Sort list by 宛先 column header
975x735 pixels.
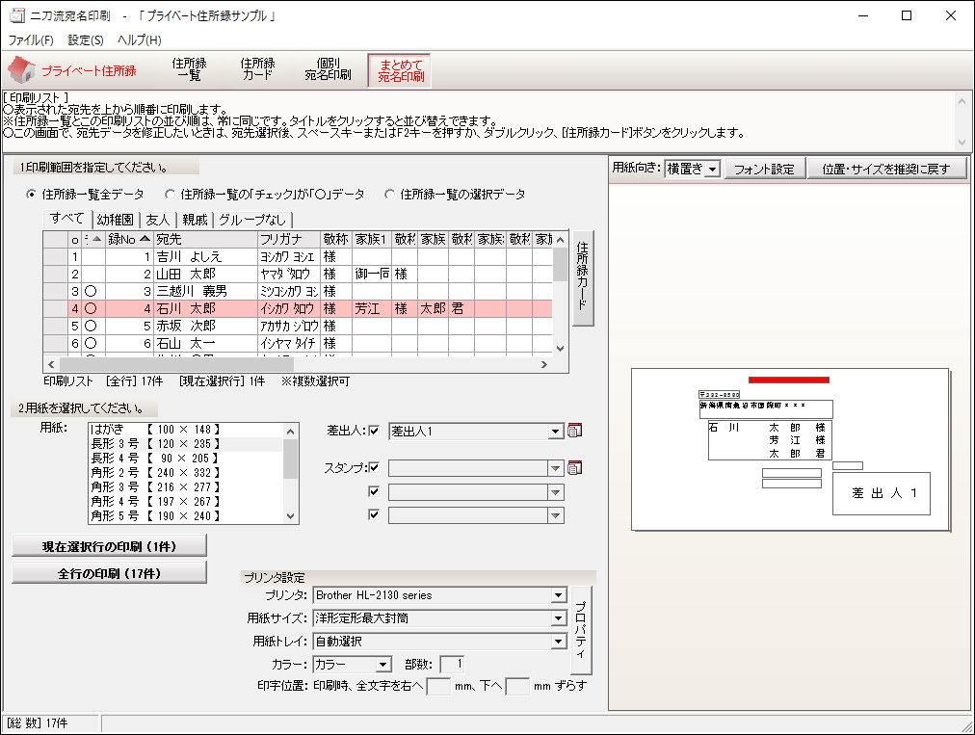205,240
